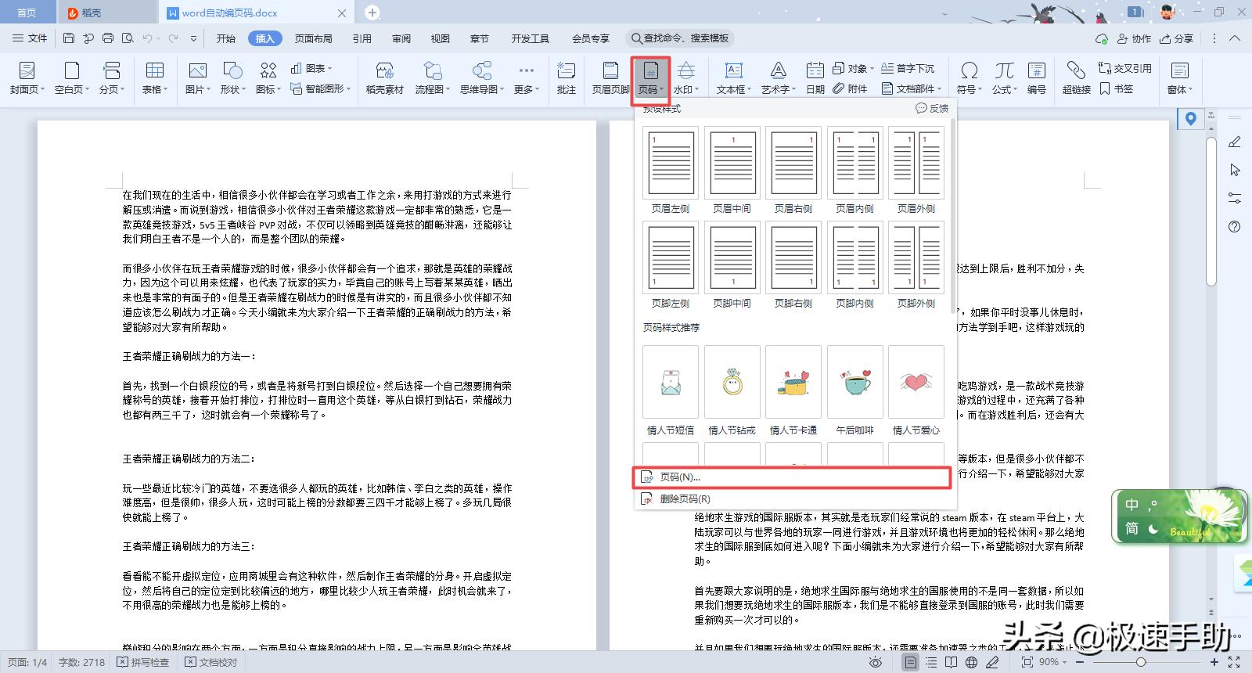Open the zoom percentage 90% dropdown

1053,662
